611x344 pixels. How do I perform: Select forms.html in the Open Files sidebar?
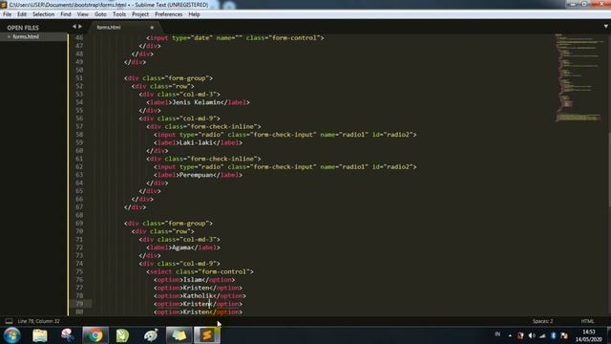(x=26, y=36)
